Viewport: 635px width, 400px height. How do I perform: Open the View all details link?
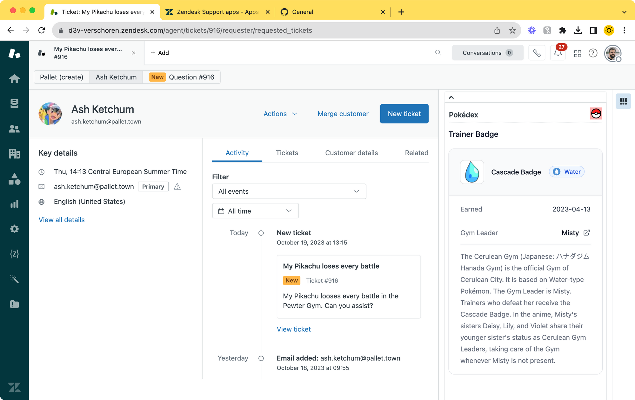(x=62, y=220)
